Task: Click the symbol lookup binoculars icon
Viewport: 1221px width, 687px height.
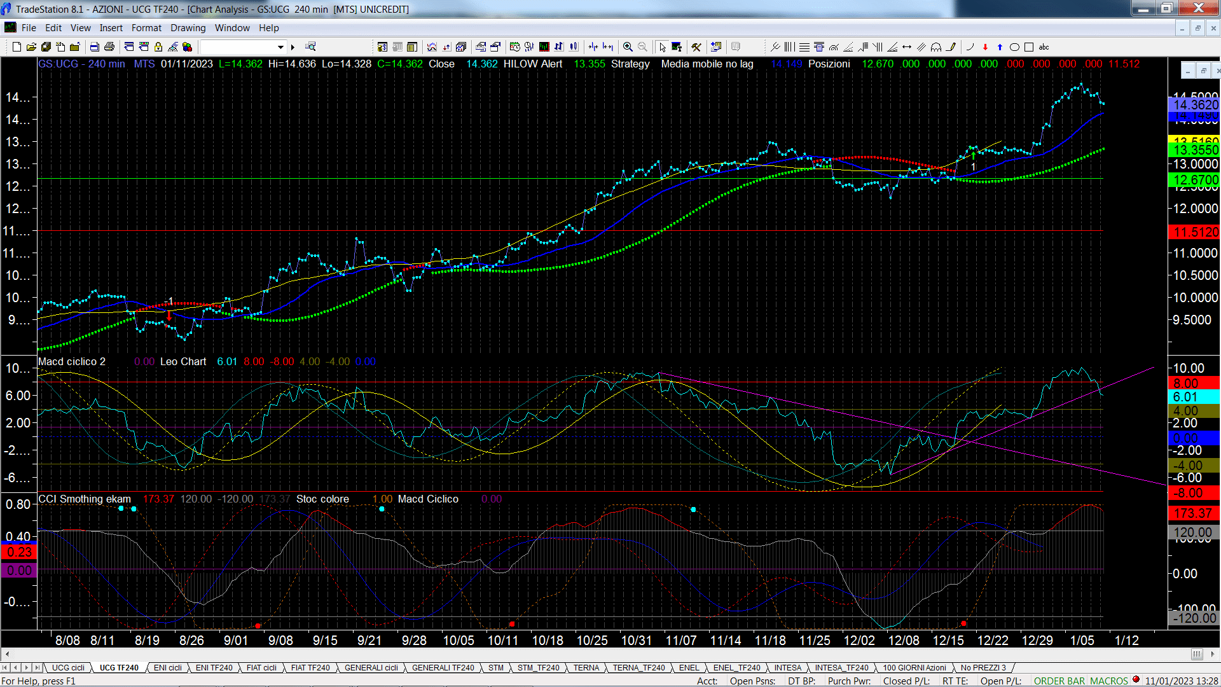Action: (310, 46)
